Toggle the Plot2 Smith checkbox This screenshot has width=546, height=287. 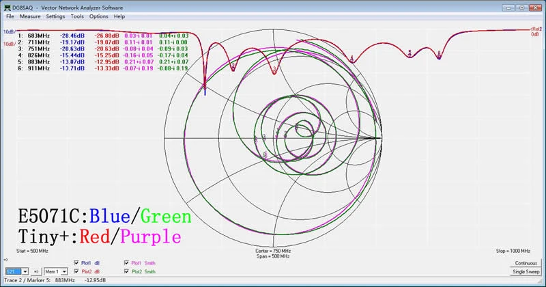point(126,271)
